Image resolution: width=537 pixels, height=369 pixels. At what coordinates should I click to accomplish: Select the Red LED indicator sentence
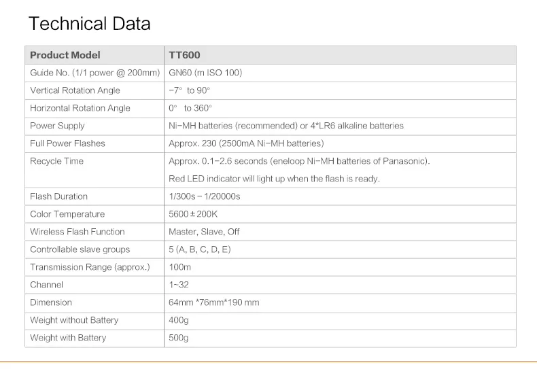pos(274,179)
